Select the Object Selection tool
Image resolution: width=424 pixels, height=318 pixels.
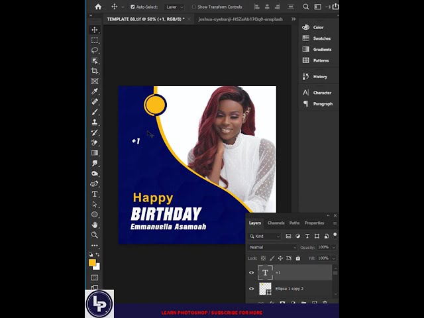click(x=95, y=60)
